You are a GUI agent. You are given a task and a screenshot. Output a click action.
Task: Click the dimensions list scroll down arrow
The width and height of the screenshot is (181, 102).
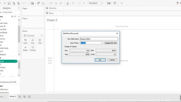point(19,54)
